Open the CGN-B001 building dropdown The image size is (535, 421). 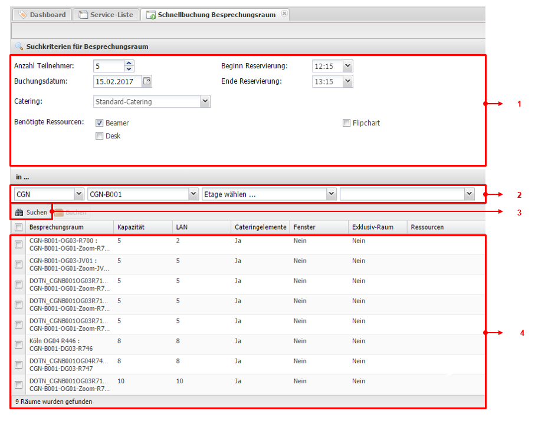pos(193,194)
